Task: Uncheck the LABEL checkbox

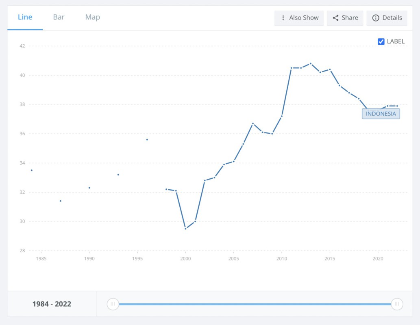Action: click(x=381, y=41)
